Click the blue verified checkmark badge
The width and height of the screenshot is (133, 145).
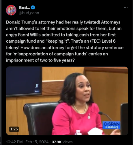[x=33, y=8]
